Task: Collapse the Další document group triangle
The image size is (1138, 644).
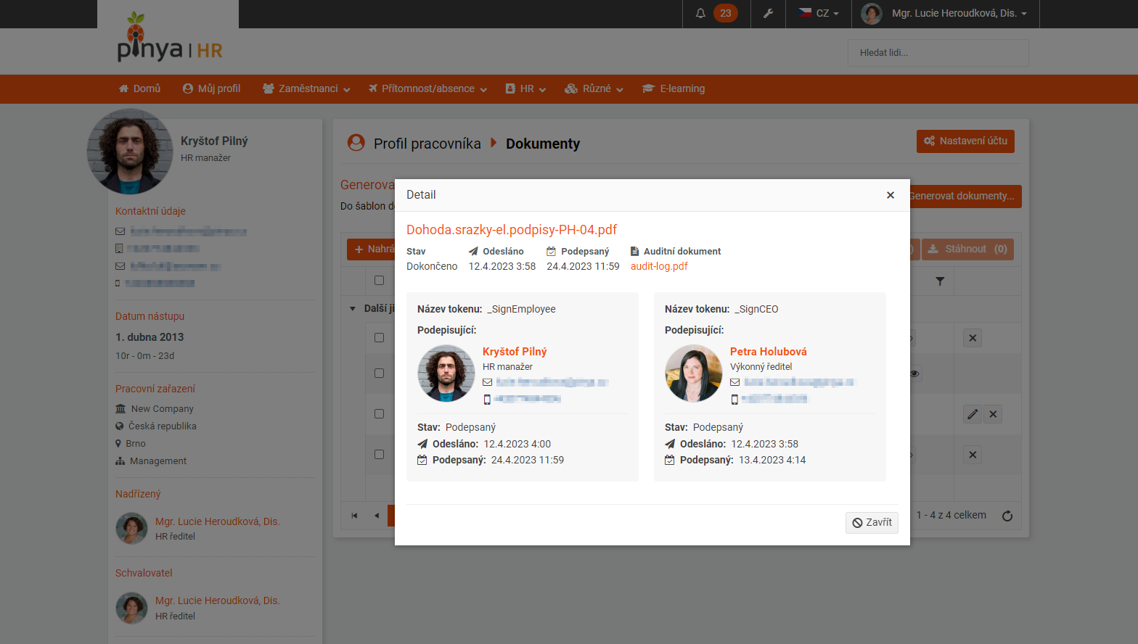Action: pyautogui.click(x=353, y=309)
